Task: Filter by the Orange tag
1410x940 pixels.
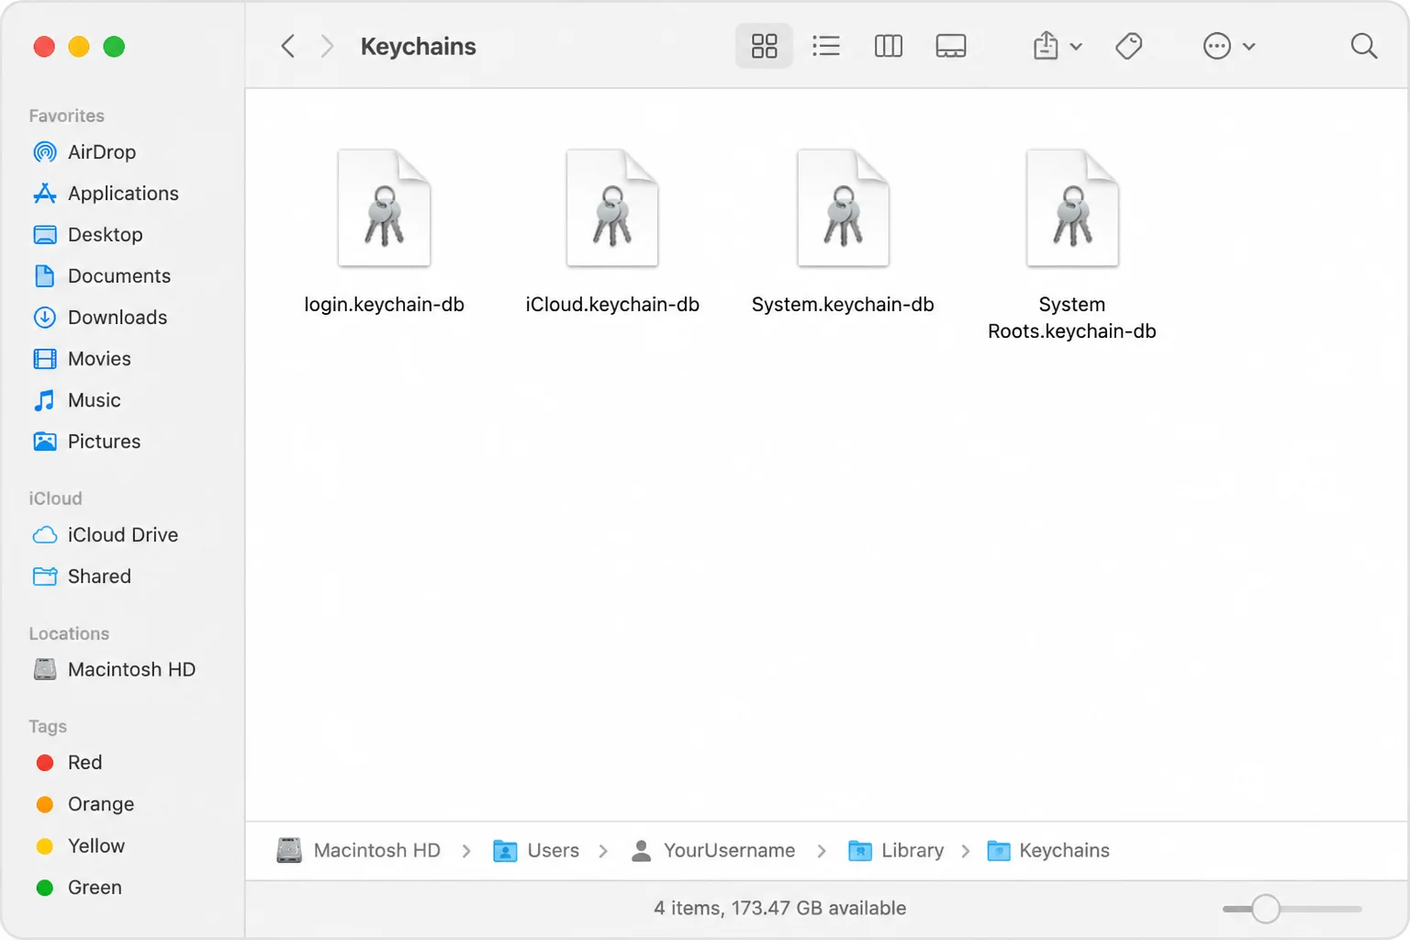Action: (x=84, y=804)
